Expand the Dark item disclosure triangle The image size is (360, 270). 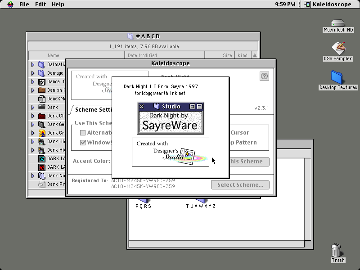[x=33, y=107]
